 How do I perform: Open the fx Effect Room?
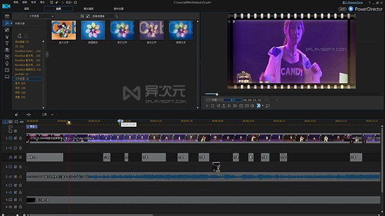coord(7,23)
